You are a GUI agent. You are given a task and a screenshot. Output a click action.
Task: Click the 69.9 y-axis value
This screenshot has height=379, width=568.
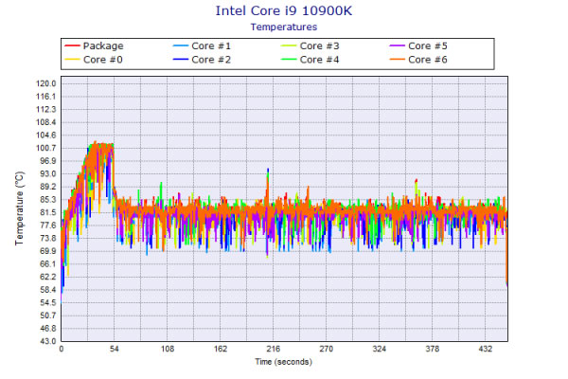[x=48, y=251]
